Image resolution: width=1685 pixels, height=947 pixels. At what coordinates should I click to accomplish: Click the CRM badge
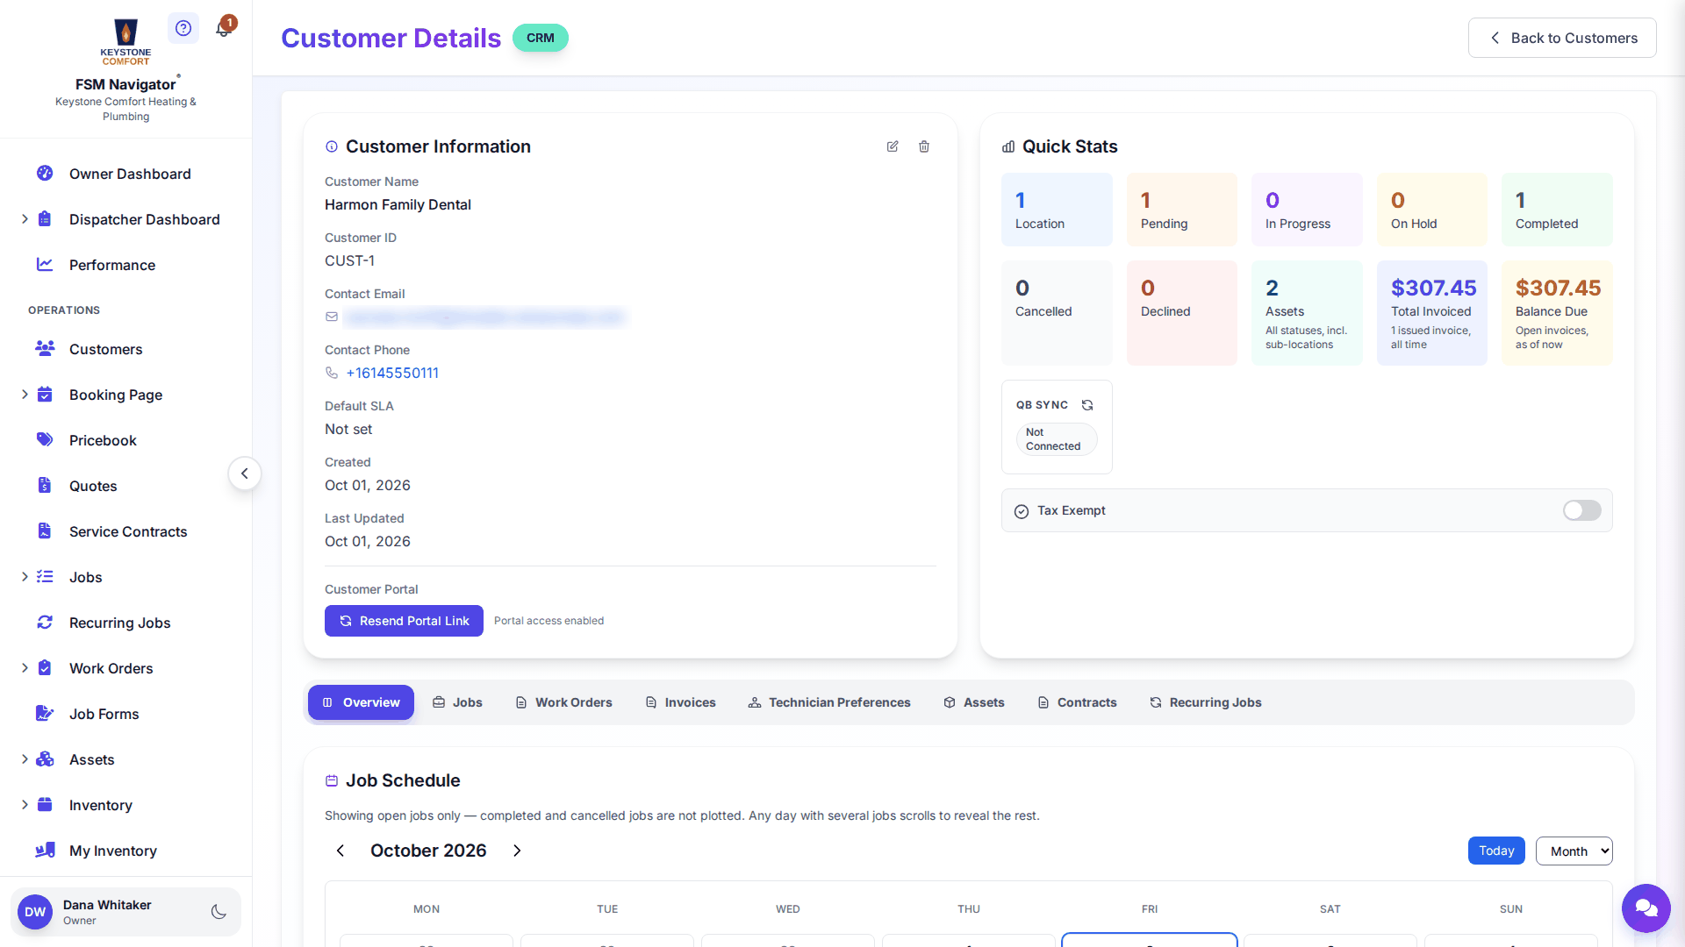click(x=541, y=38)
